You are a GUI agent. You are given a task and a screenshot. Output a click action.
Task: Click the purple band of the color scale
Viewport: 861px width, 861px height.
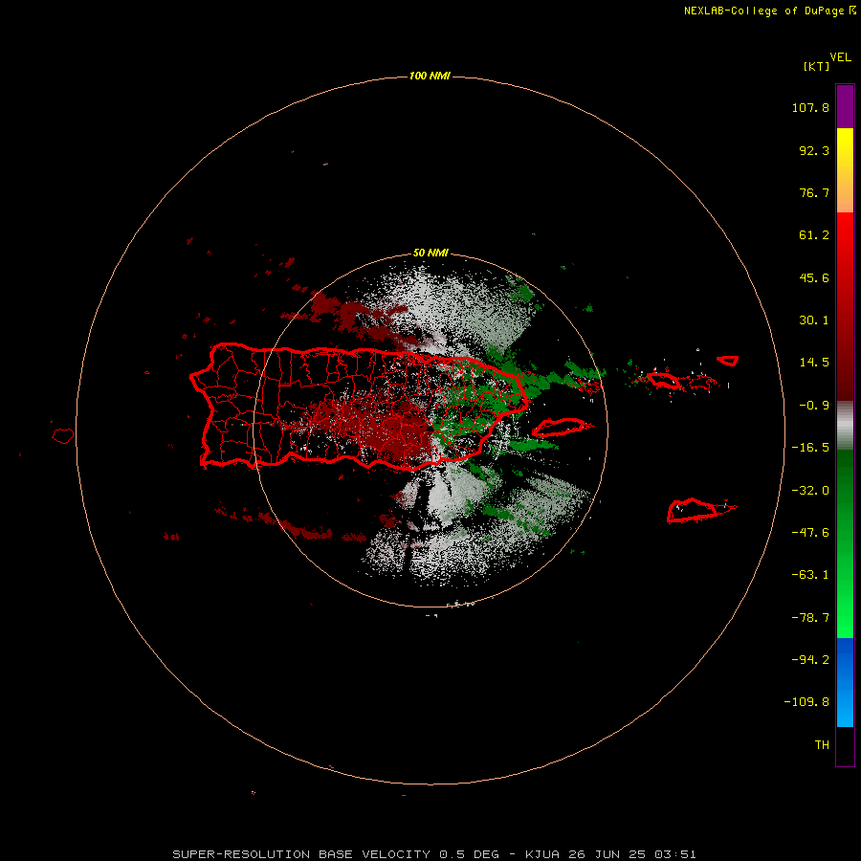pyautogui.click(x=845, y=106)
